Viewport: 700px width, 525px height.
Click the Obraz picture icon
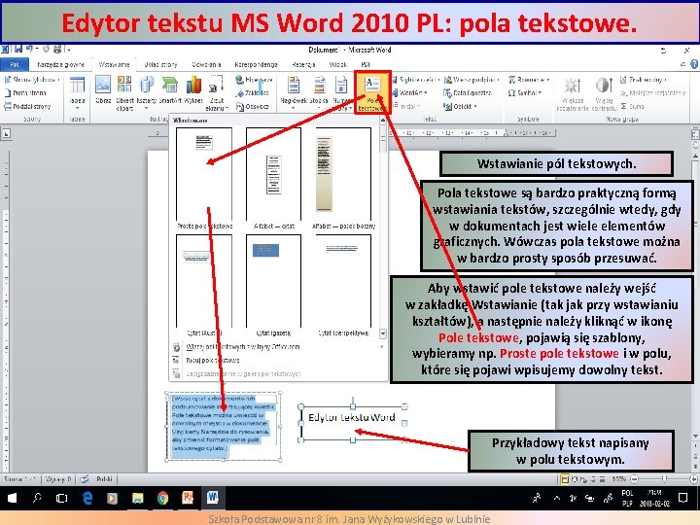pyautogui.click(x=103, y=89)
